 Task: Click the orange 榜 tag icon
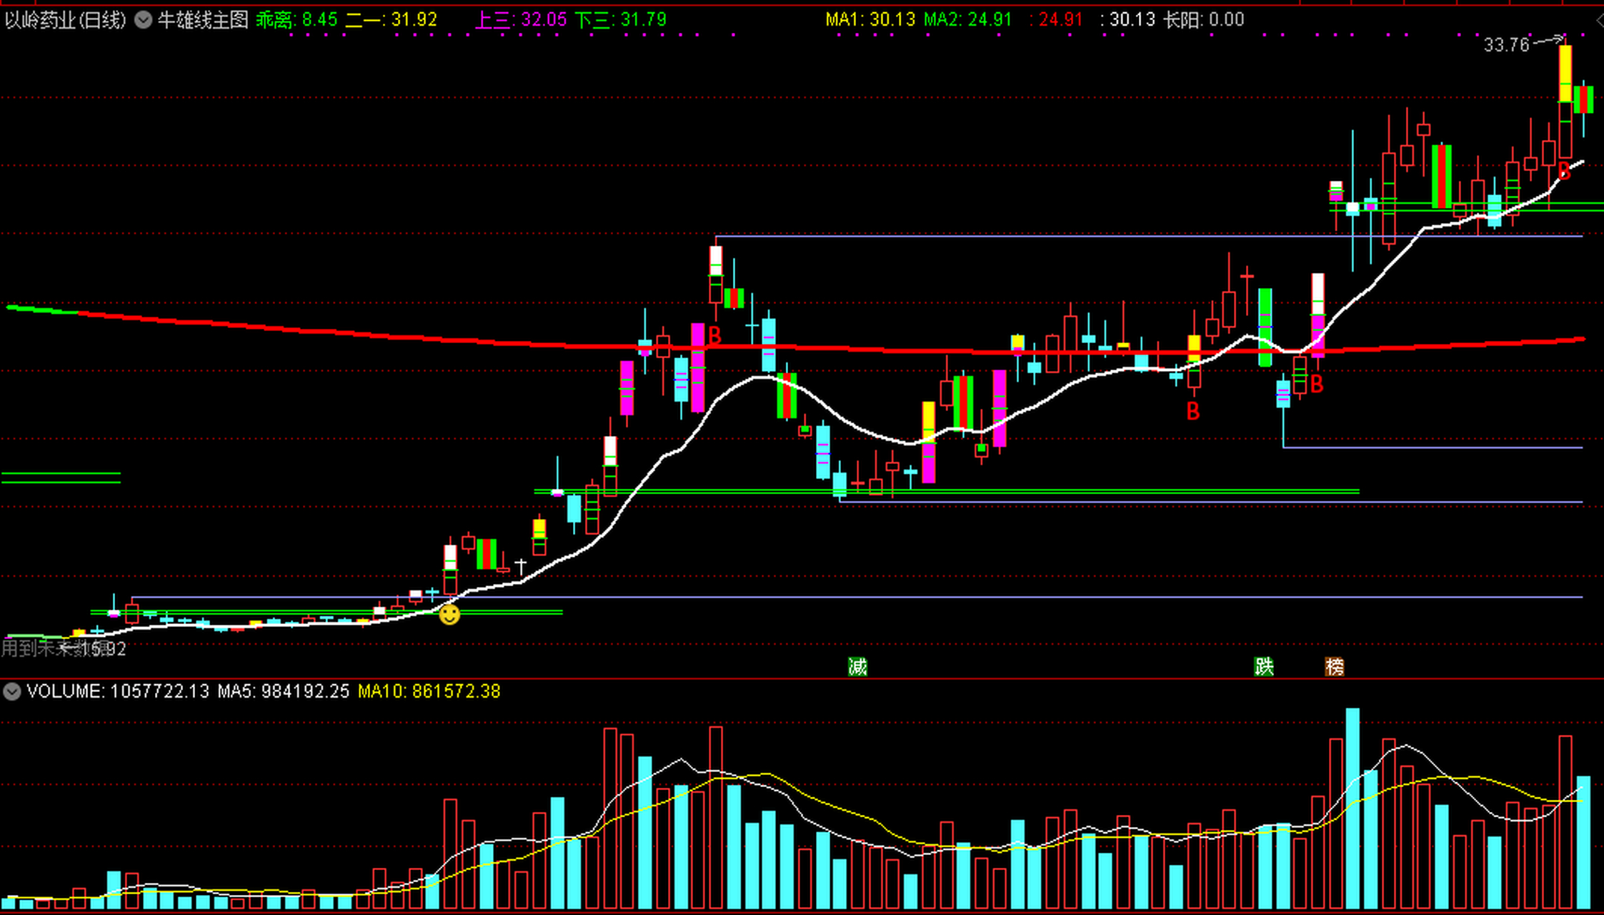tap(1335, 667)
